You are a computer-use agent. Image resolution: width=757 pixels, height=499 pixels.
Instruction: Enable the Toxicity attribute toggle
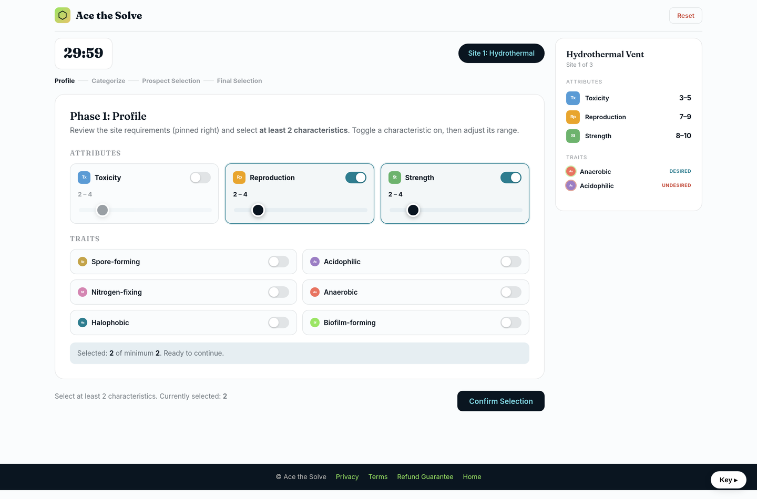pos(200,178)
